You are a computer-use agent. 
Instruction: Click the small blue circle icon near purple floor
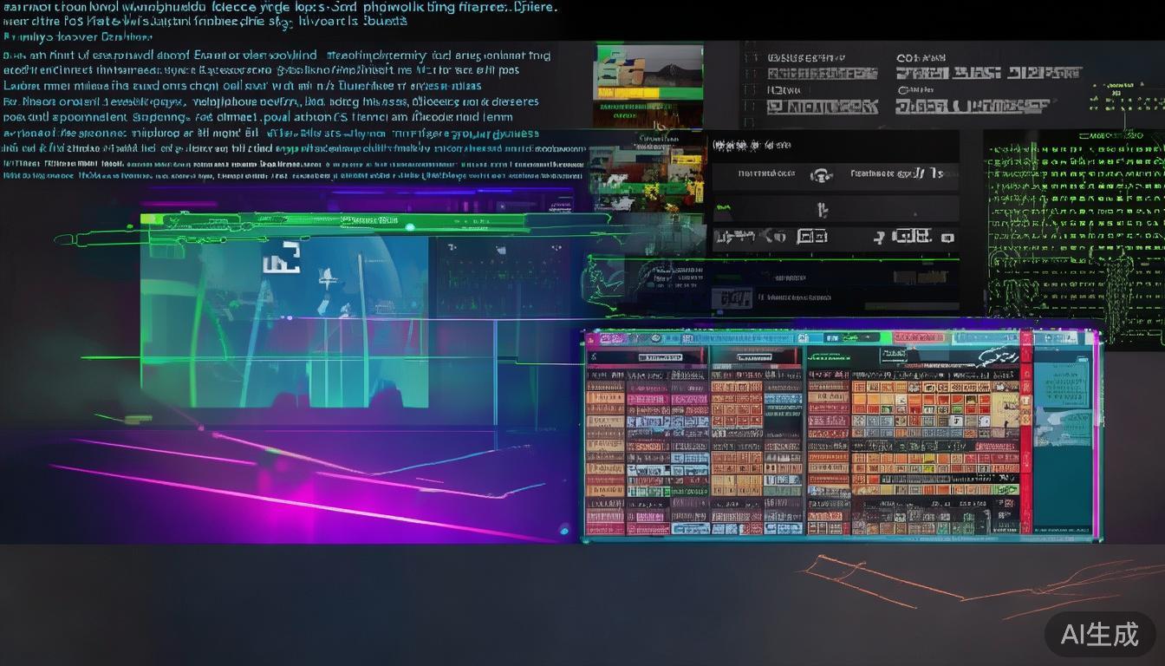pyautogui.click(x=564, y=528)
